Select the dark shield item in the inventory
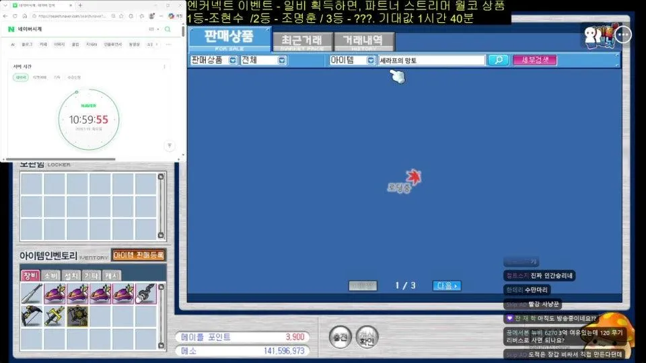This screenshot has height=363, width=646. coord(77,316)
